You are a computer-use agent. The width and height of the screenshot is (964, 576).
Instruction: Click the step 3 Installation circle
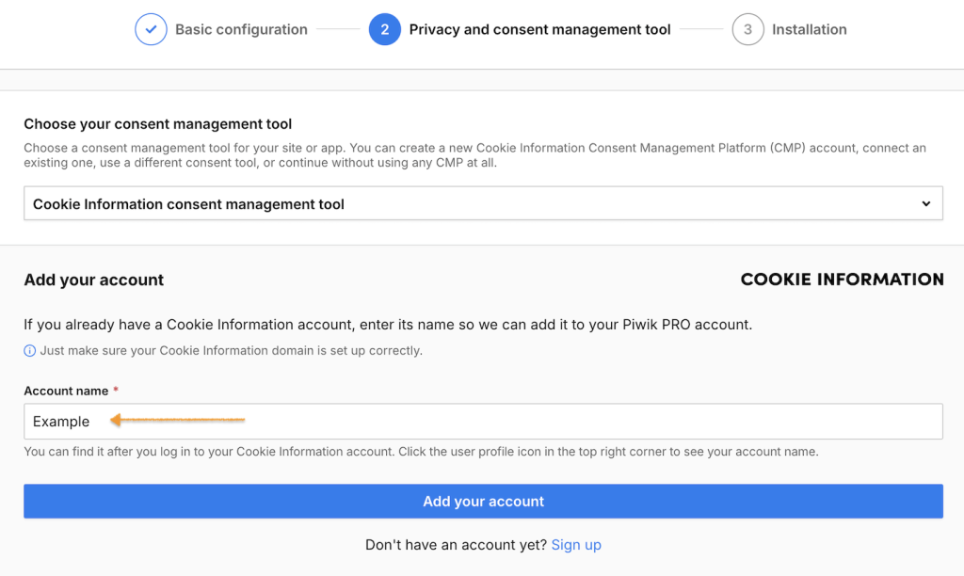pyautogui.click(x=747, y=29)
